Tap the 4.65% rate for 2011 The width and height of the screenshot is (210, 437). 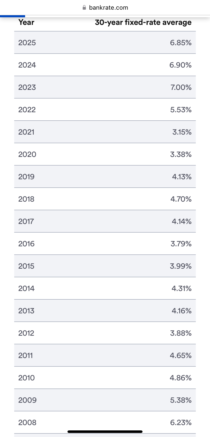click(x=181, y=355)
